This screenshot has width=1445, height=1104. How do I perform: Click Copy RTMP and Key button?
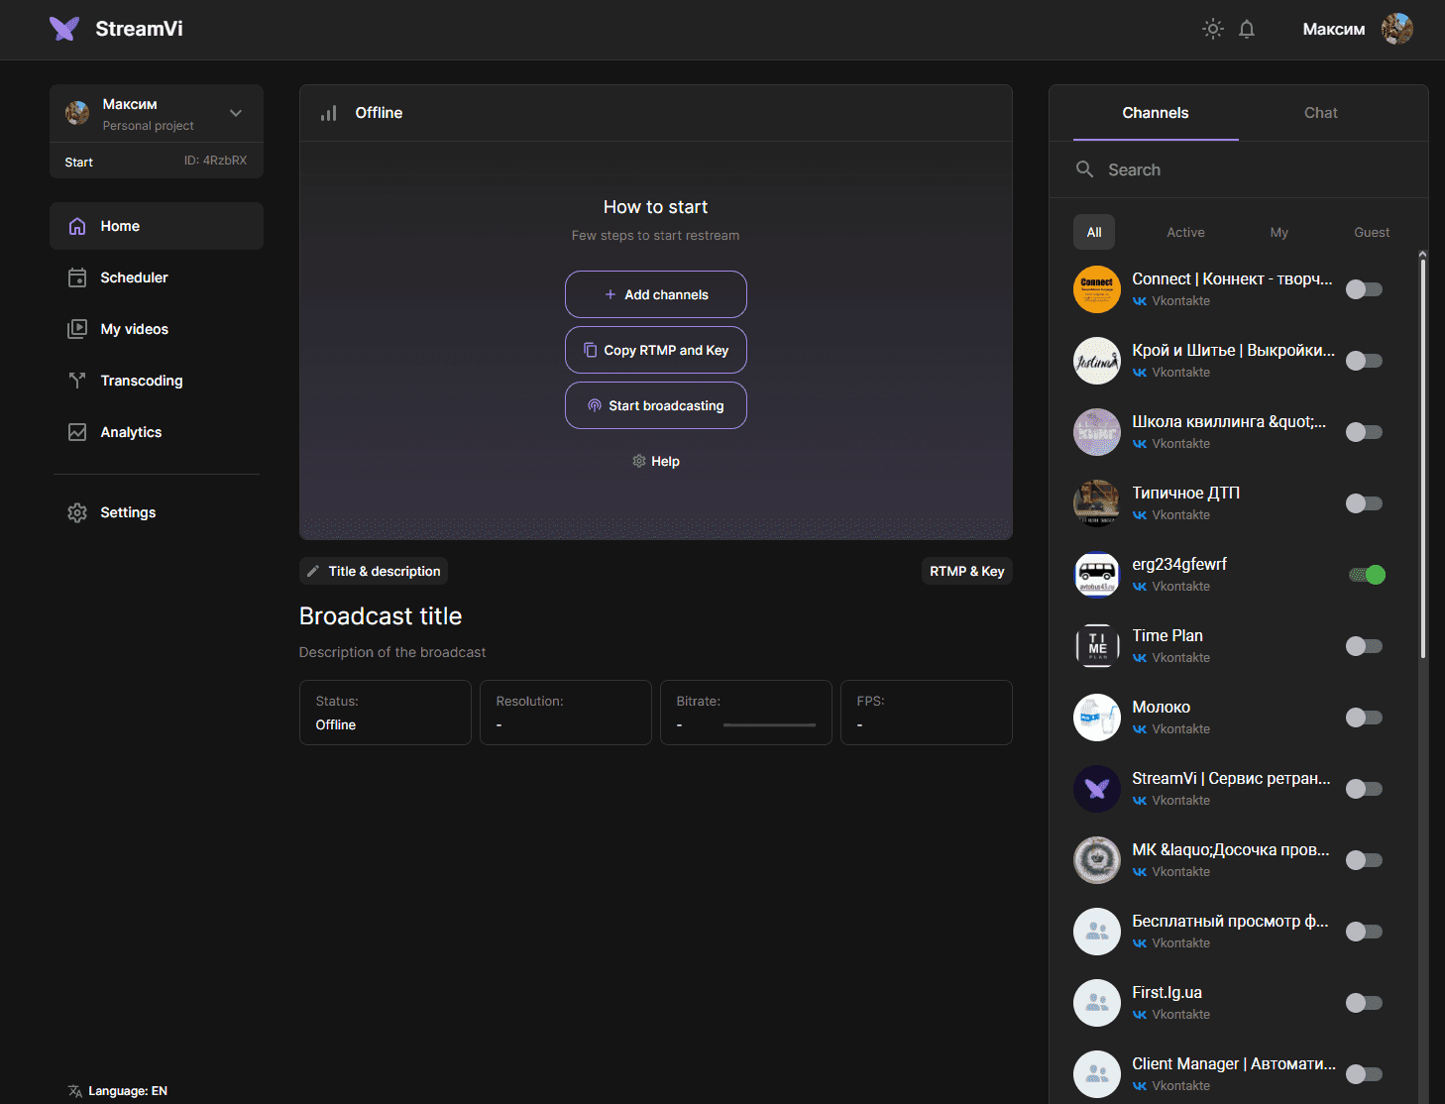(x=656, y=350)
